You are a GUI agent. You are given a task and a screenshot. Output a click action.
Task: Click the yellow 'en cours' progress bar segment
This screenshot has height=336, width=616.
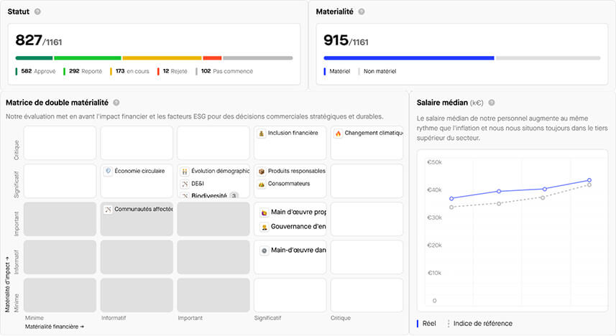(162, 58)
